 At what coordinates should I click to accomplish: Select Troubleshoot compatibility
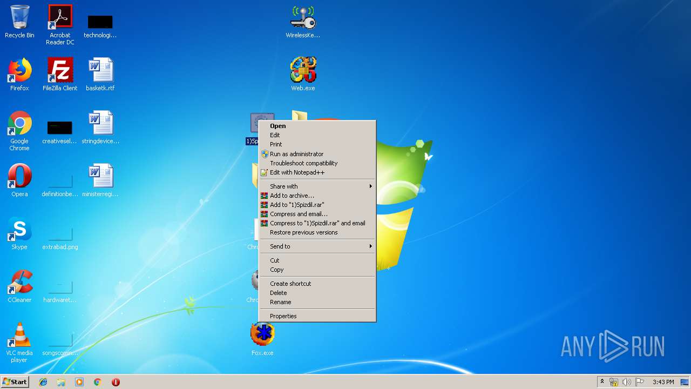click(317, 163)
